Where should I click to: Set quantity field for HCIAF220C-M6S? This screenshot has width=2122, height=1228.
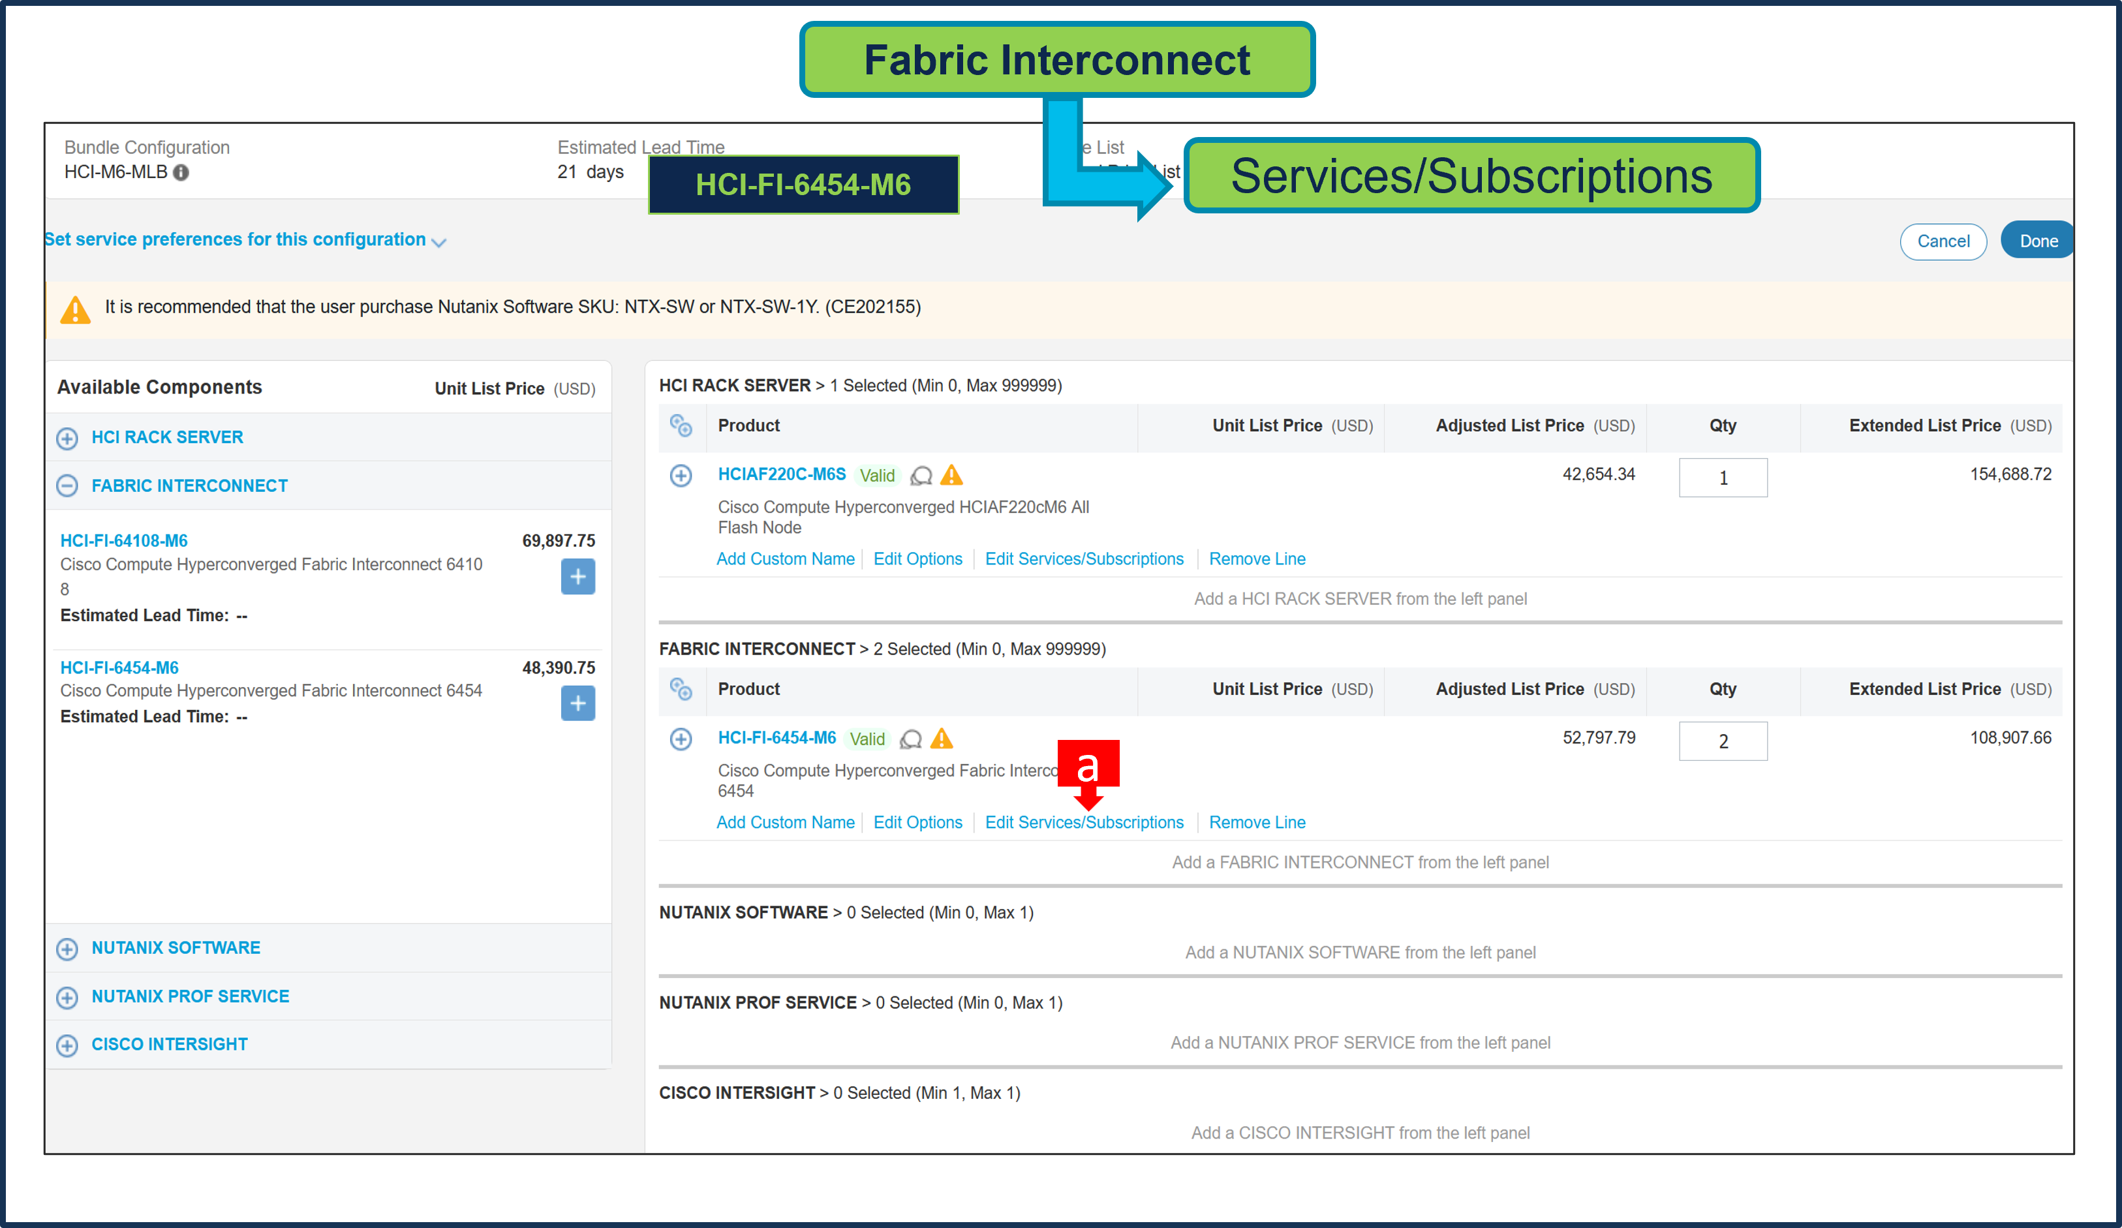point(1723,478)
